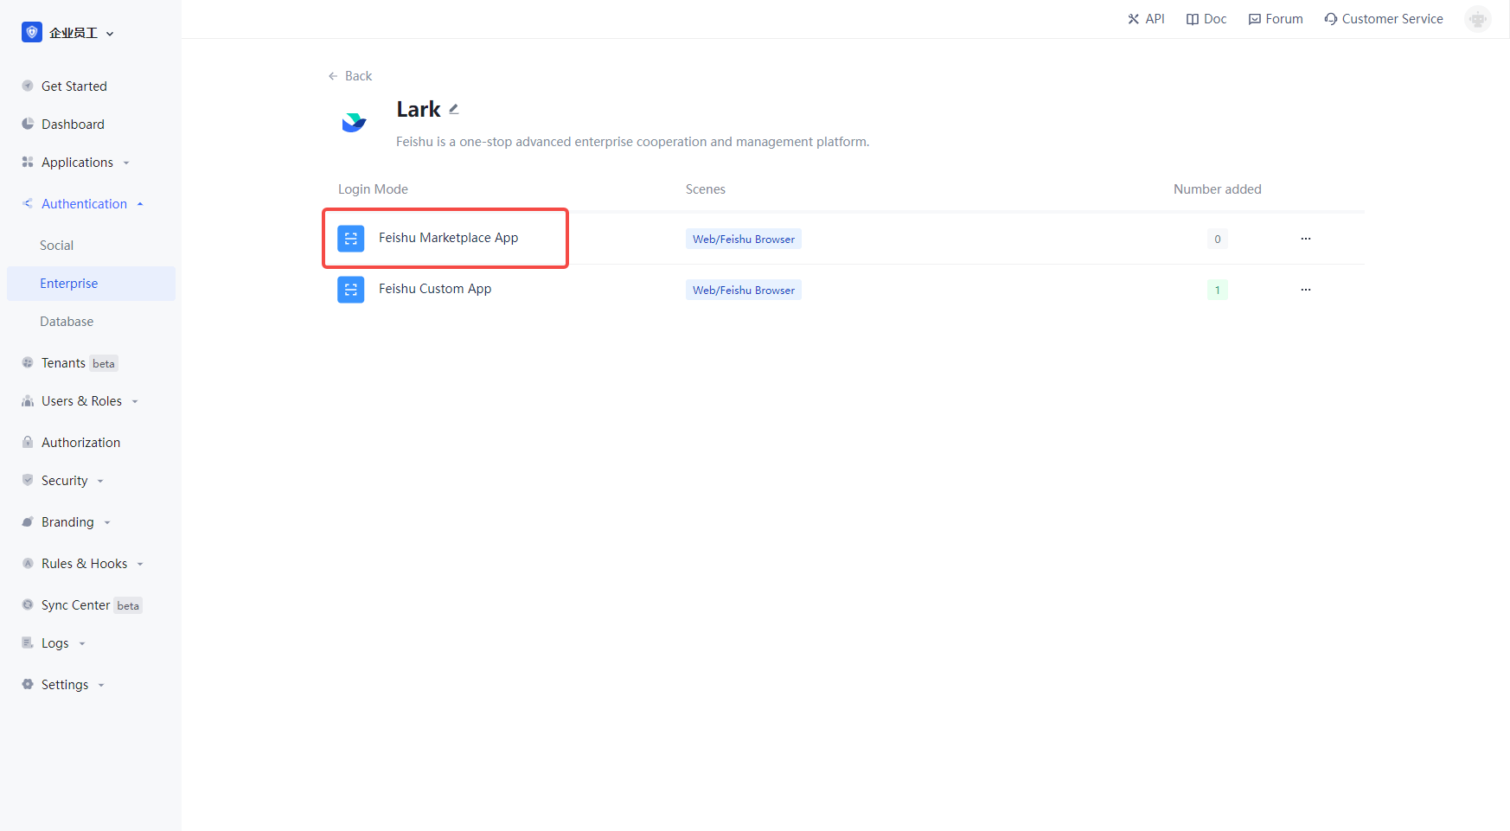Click the Feishu Marketplace App row icon

tap(350, 239)
